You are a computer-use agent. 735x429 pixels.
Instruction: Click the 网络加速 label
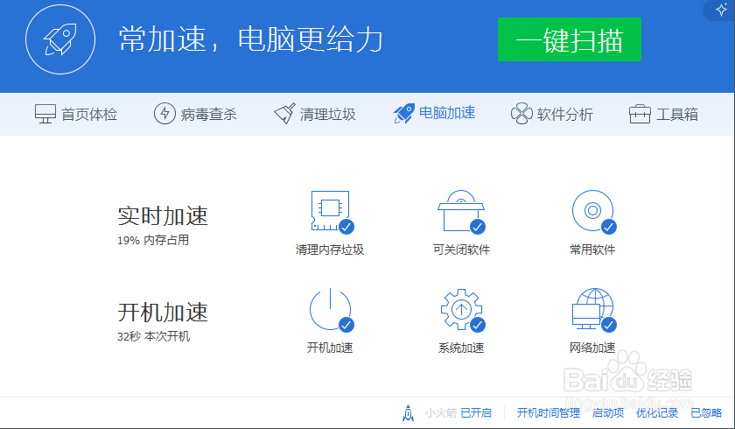(592, 348)
